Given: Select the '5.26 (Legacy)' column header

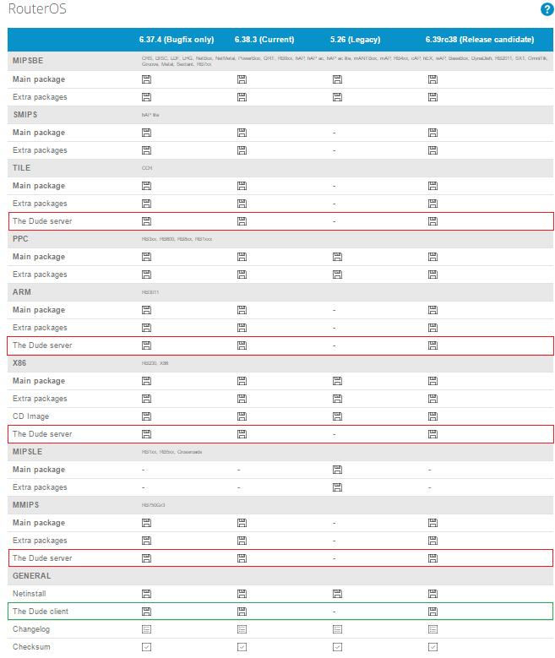Looking at the screenshot, I should coord(355,40).
